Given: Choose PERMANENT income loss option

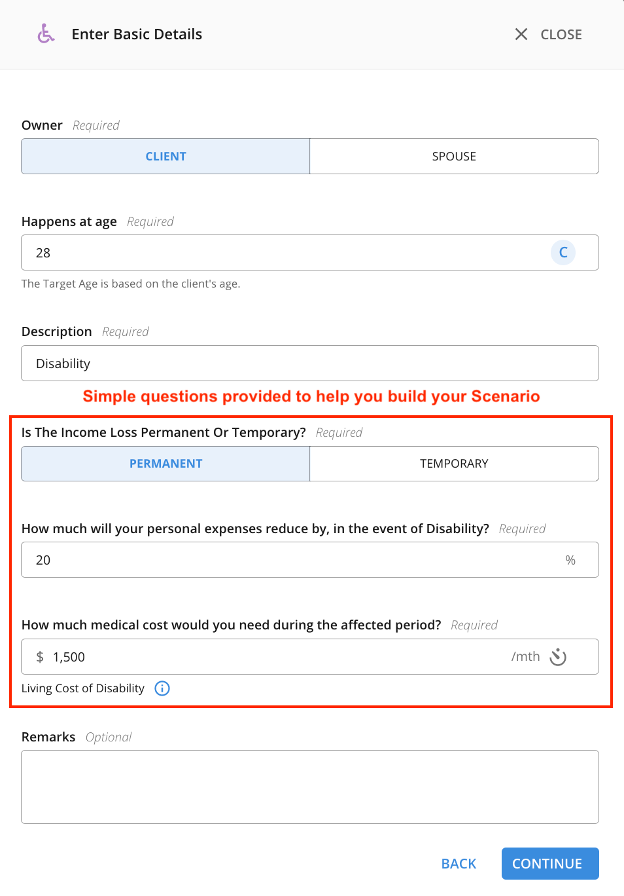Looking at the screenshot, I should point(165,464).
